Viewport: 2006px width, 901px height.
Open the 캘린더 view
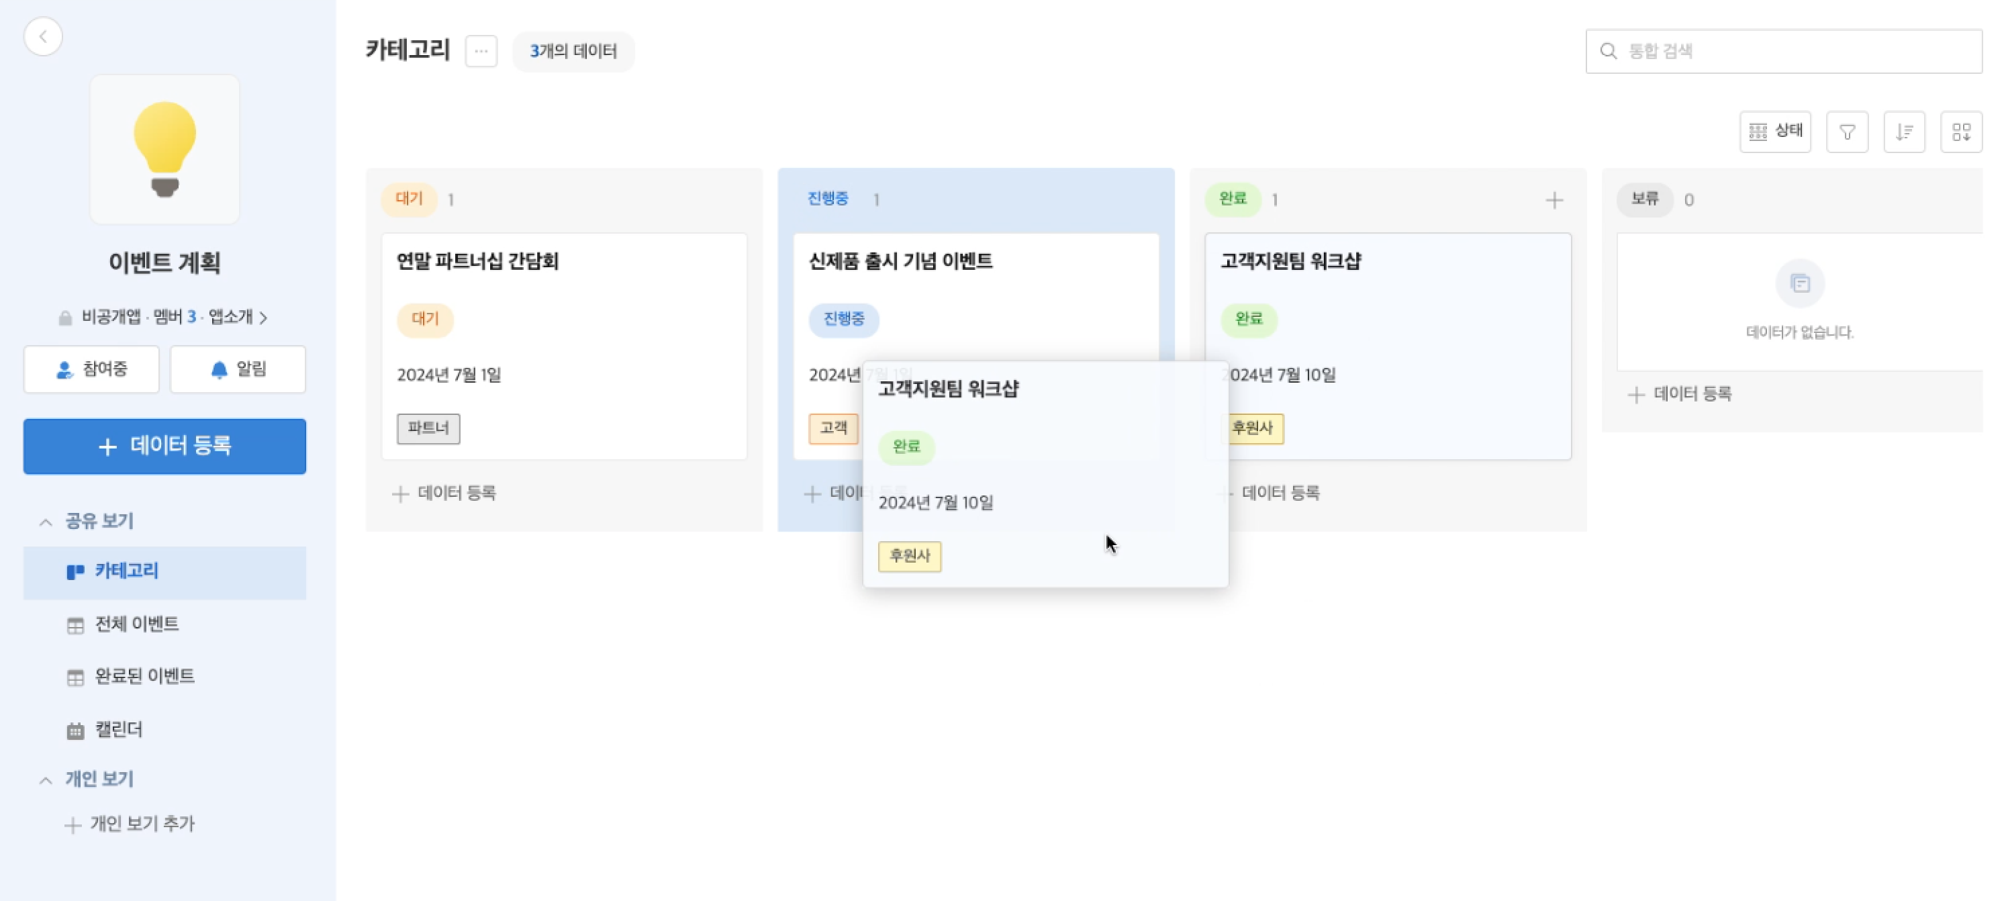pos(118,730)
